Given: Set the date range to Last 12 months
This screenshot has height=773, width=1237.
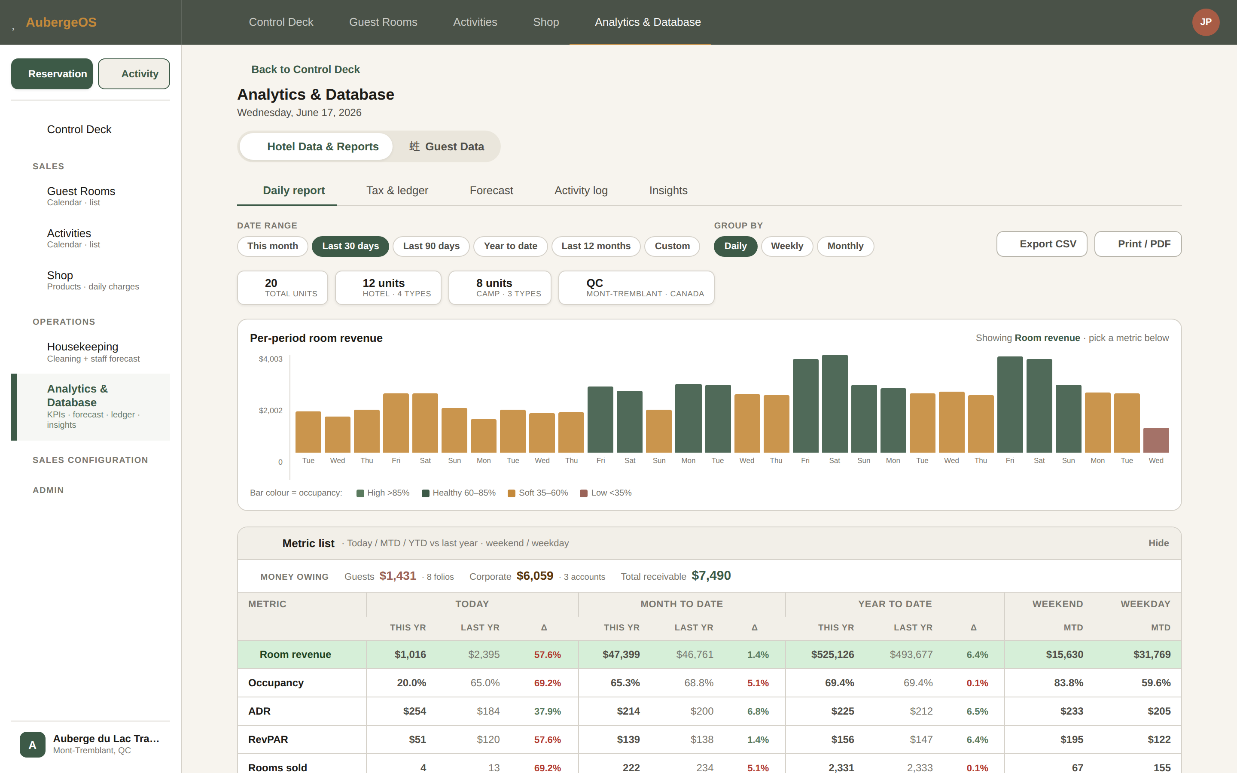Looking at the screenshot, I should point(595,246).
